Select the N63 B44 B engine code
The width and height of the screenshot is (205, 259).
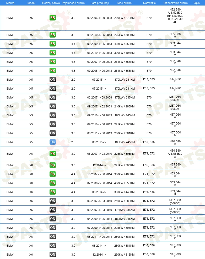(175, 192)
